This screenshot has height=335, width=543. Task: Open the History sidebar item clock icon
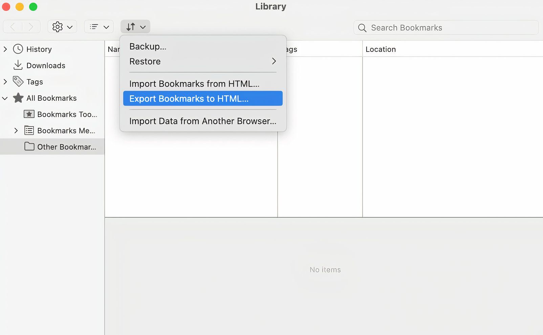[x=18, y=49]
